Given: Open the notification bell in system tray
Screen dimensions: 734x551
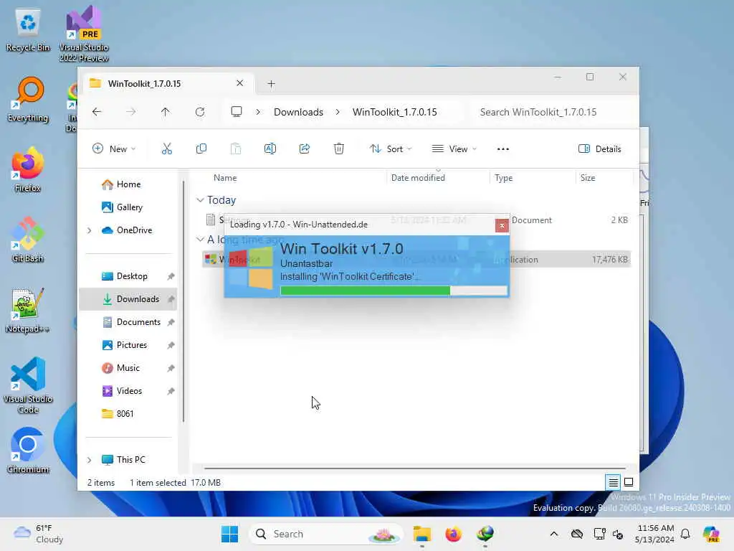Looking at the screenshot, I should click(685, 534).
